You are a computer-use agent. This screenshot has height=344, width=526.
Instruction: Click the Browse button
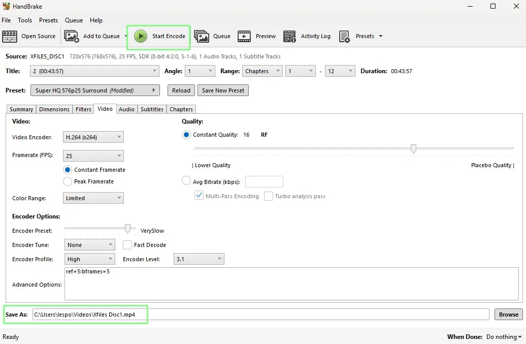509,315
